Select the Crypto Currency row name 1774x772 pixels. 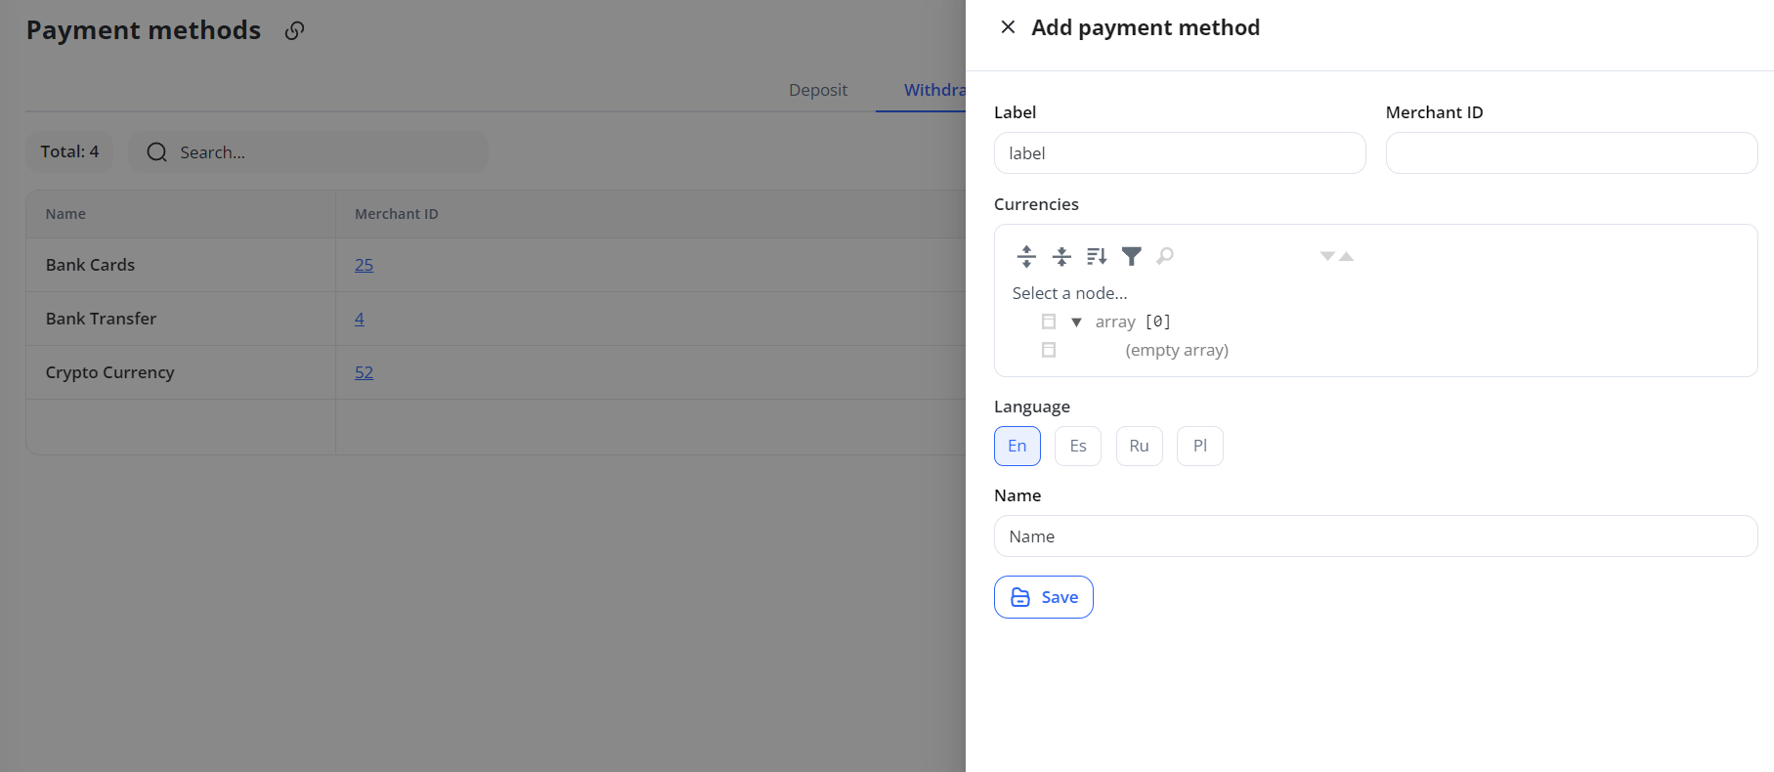click(x=109, y=372)
